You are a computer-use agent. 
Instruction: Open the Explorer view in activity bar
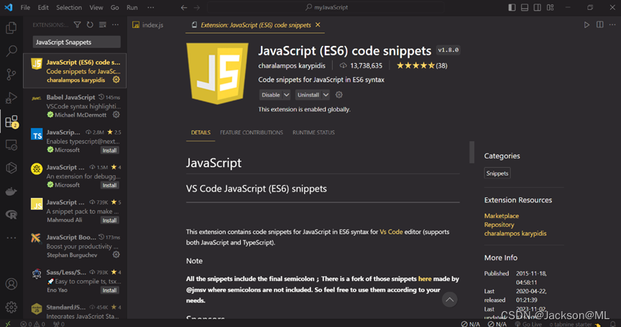point(11,28)
